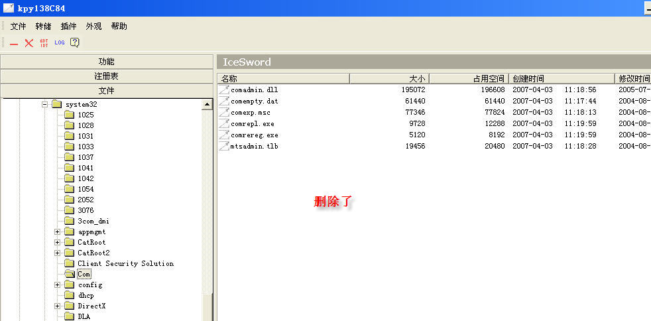
Task: Click the occupied space value 20480
Action: (495, 146)
